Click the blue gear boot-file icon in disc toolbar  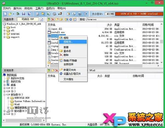tap(71, 19)
